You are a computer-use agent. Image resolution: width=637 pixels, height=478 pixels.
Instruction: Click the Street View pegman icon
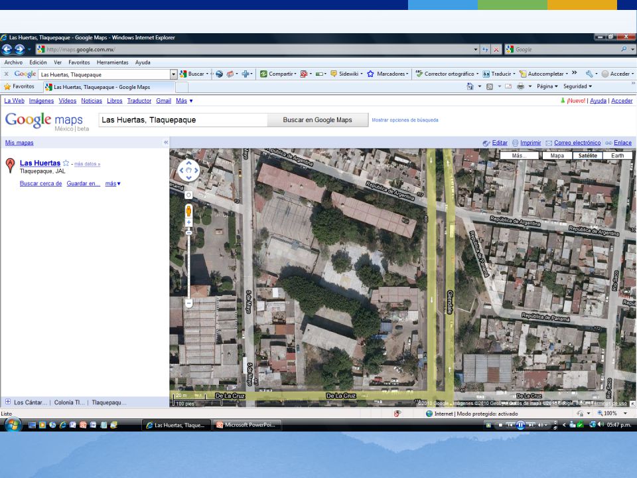(x=188, y=210)
